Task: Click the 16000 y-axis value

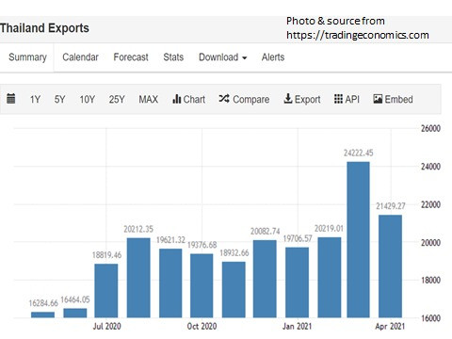Action: pos(430,318)
